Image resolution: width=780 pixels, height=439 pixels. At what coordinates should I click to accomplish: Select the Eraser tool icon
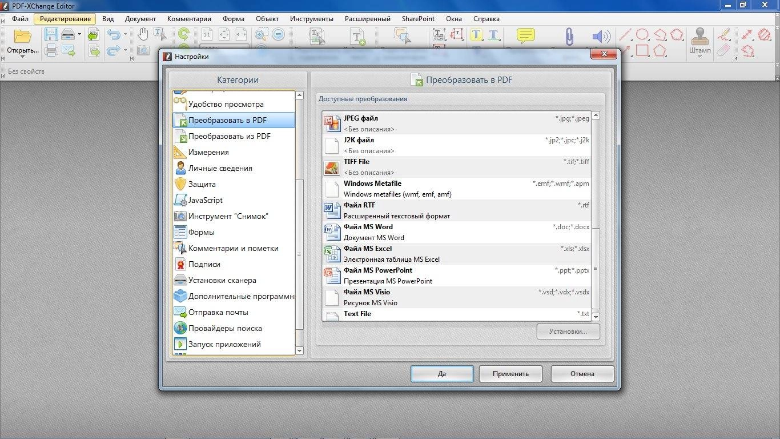(x=723, y=50)
